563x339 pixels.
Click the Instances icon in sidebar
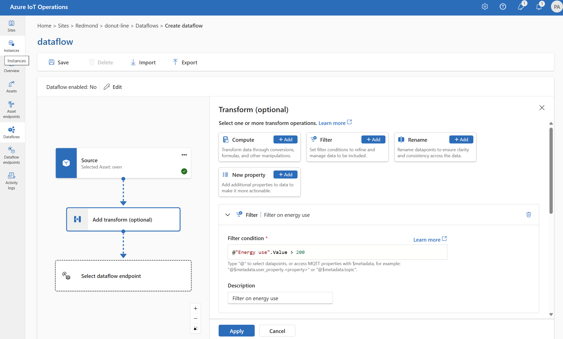coord(11,43)
